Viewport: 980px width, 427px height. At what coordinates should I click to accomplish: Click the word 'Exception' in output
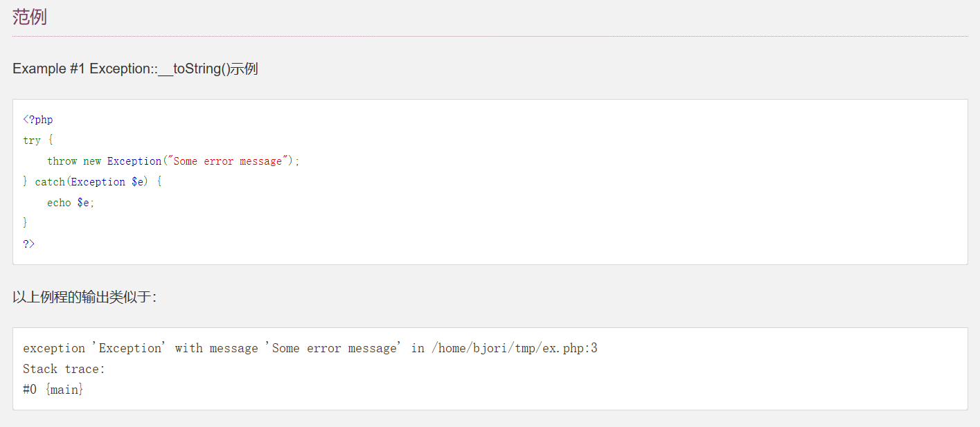tap(130, 348)
